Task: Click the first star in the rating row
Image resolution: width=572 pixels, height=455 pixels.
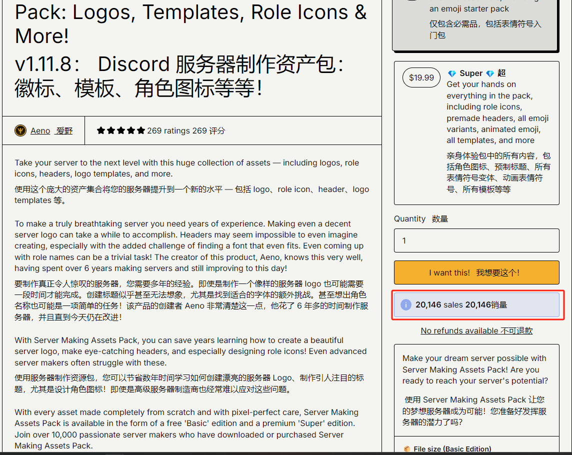Action: (101, 130)
